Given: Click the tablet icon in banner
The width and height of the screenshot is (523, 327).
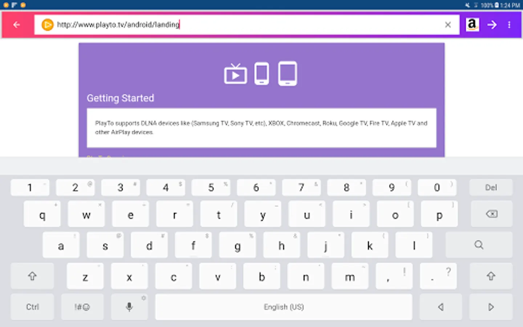Looking at the screenshot, I should point(287,74).
